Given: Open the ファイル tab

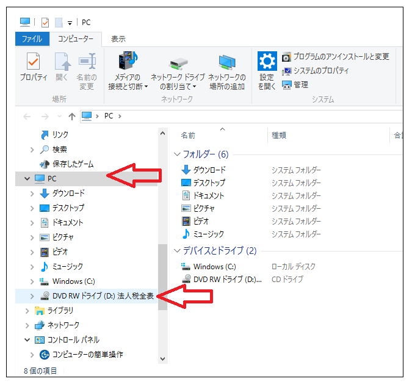Looking at the screenshot, I should 32,39.
